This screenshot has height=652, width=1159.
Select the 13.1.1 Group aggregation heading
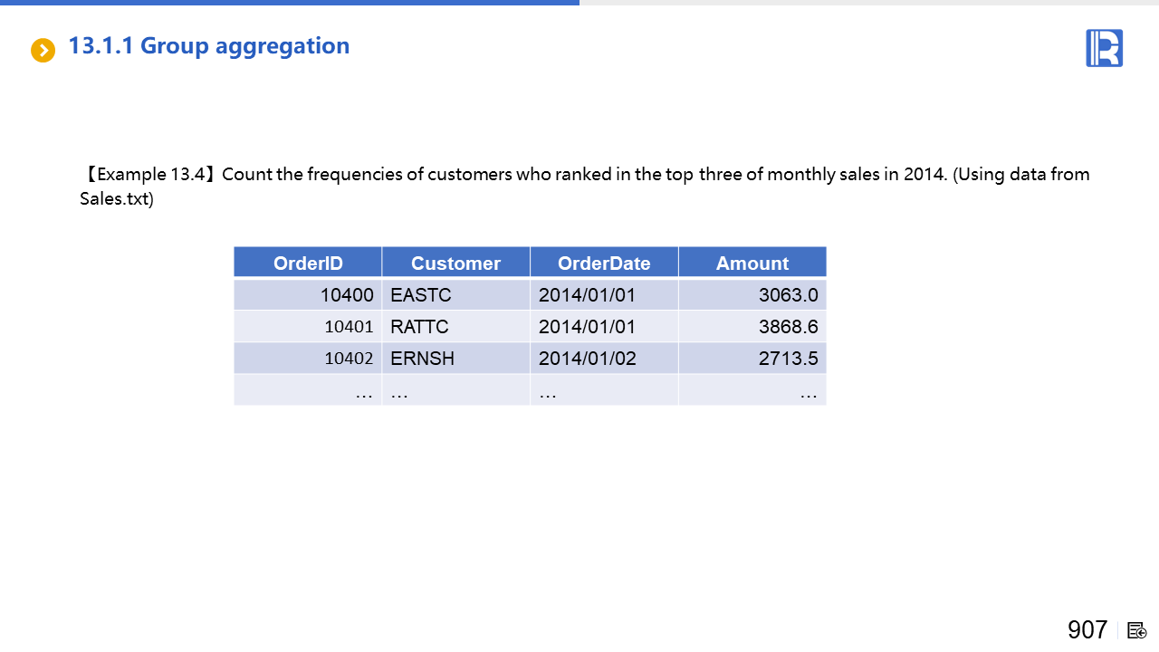(209, 46)
